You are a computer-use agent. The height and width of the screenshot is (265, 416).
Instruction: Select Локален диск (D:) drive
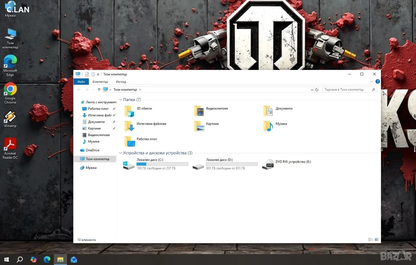225,164
